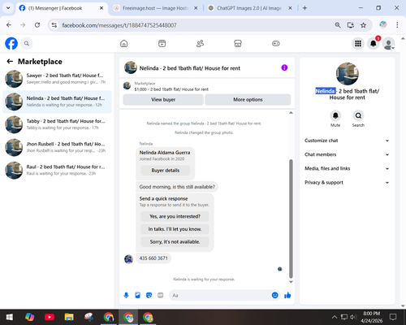This screenshot has height=325, width=406.
Task: Click the purple conversation info icon
Action: coord(284,67)
